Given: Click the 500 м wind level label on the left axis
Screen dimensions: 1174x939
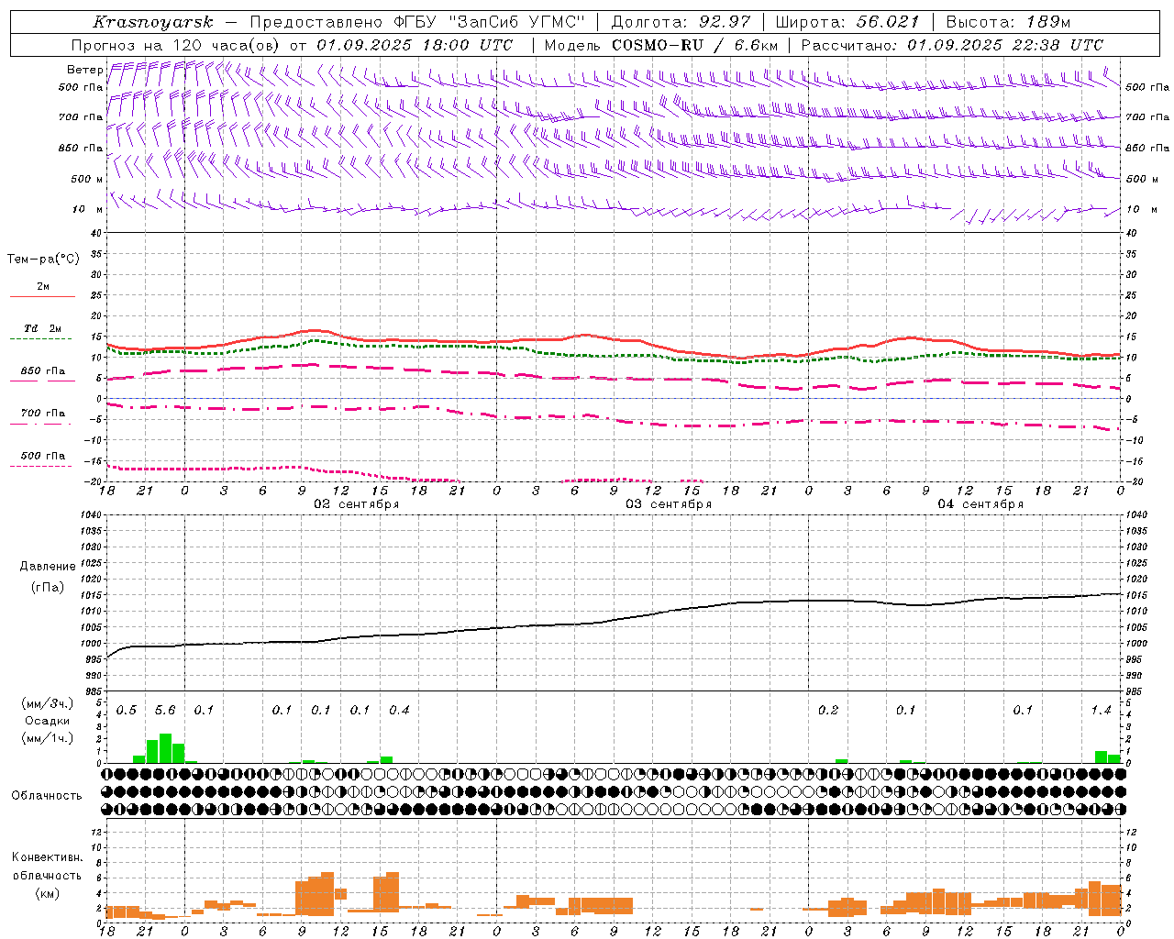Looking at the screenshot, I should (87, 179).
